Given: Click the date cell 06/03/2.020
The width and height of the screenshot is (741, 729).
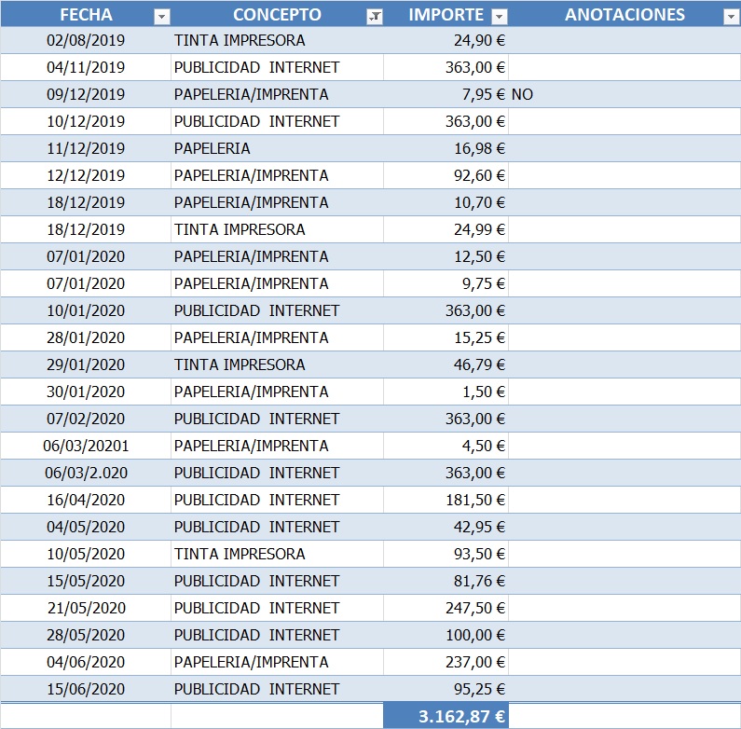Looking at the screenshot, I should coord(86,473).
